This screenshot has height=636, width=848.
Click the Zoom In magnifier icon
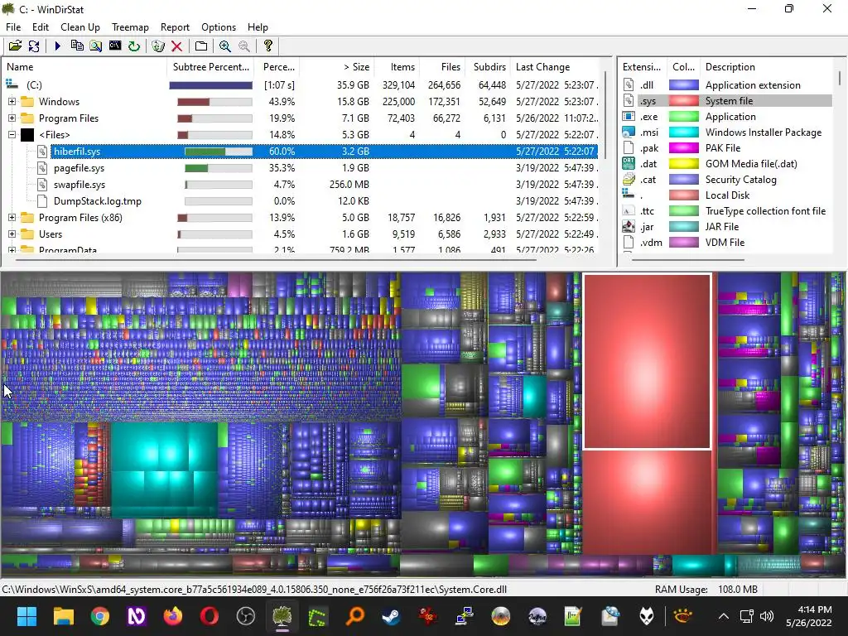point(225,46)
